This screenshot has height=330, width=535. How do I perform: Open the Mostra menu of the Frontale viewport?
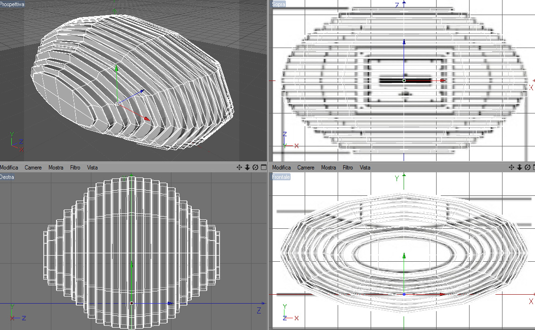coord(329,168)
